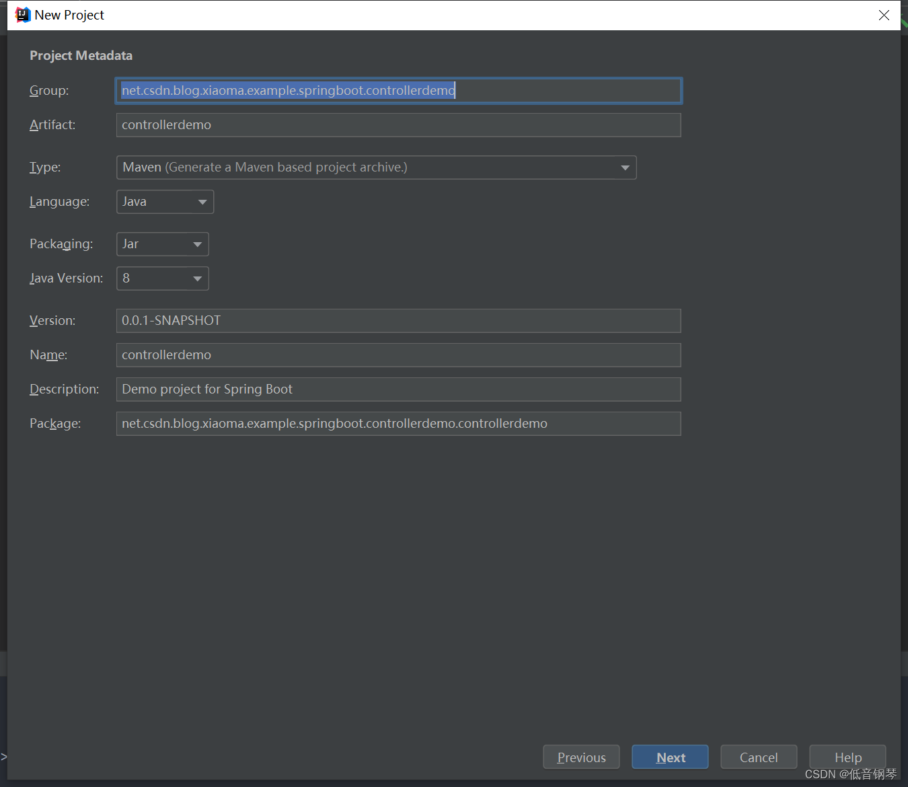The width and height of the screenshot is (908, 787).
Task: Click the Version: label
Action: (52, 321)
